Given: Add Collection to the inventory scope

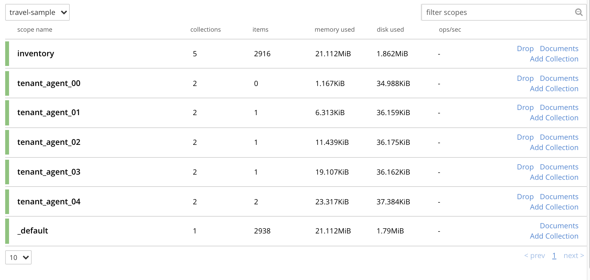Looking at the screenshot, I should click(554, 59).
